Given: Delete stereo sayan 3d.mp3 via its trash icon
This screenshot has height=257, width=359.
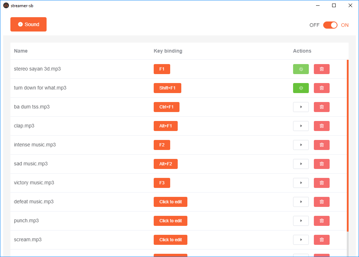Looking at the screenshot, I should click(x=322, y=69).
